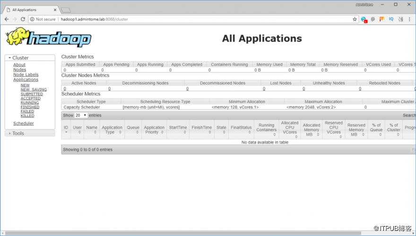Click the browser forward arrow

[x=15, y=19]
